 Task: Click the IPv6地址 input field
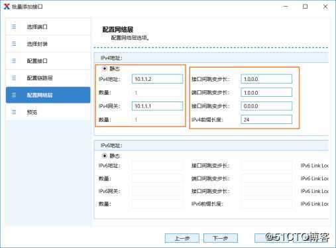pyautogui.click(x=157, y=166)
